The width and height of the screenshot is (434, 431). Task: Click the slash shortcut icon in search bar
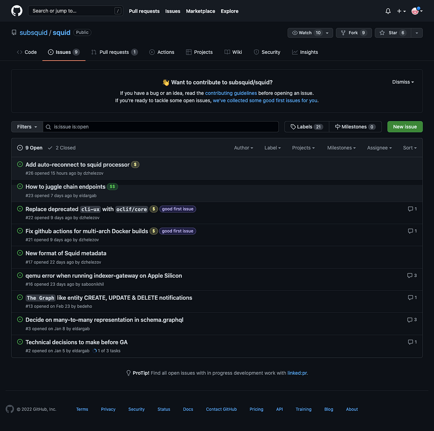click(118, 11)
